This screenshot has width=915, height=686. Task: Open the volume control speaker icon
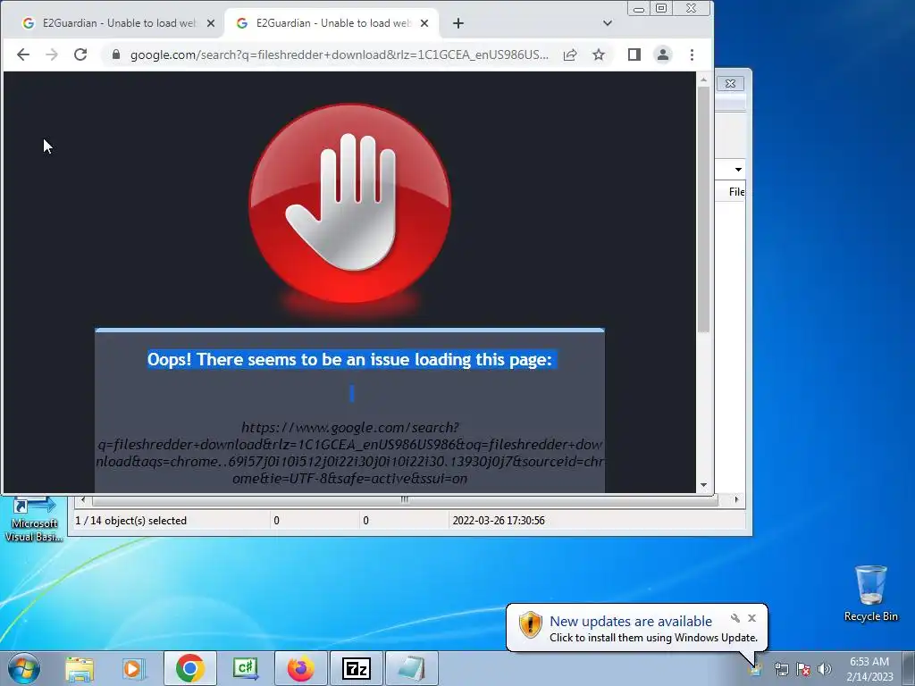[x=824, y=669]
